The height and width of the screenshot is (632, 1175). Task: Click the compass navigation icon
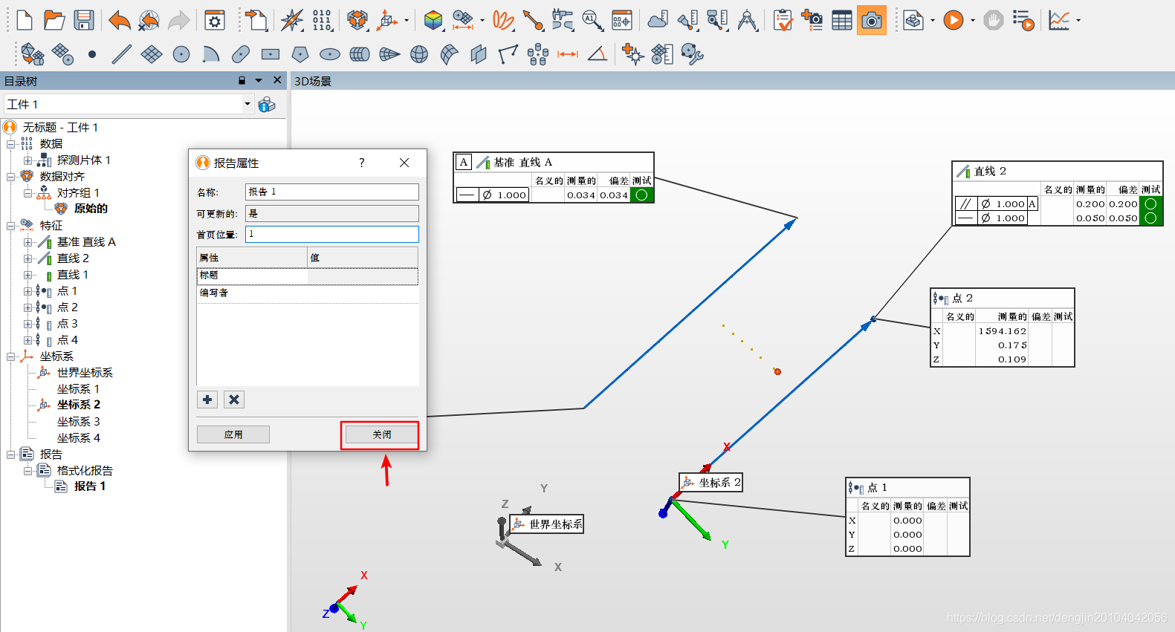click(x=292, y=20)
